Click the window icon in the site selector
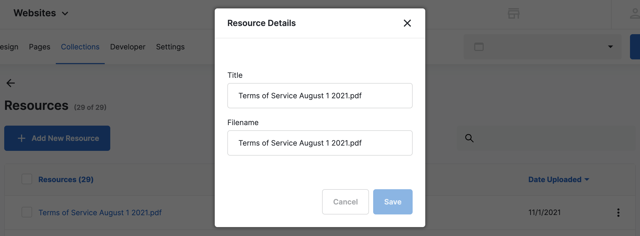 (479, 47)
